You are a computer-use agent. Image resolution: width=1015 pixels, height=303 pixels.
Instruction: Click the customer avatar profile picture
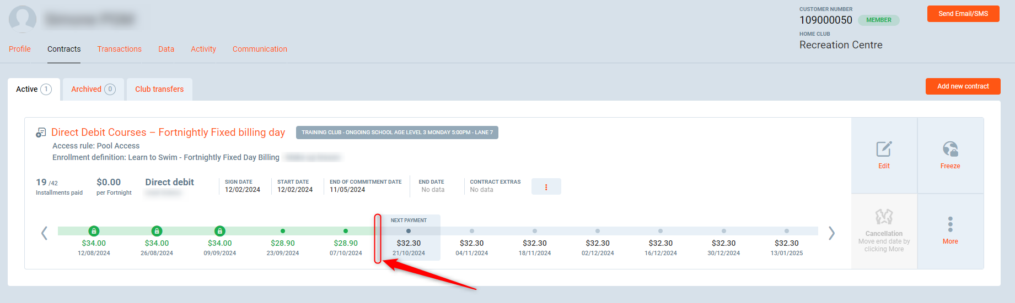click(x=23, y=19)
